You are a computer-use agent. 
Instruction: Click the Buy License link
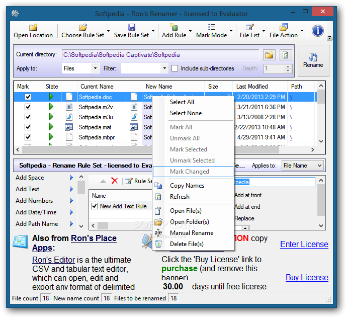(307, 277)
